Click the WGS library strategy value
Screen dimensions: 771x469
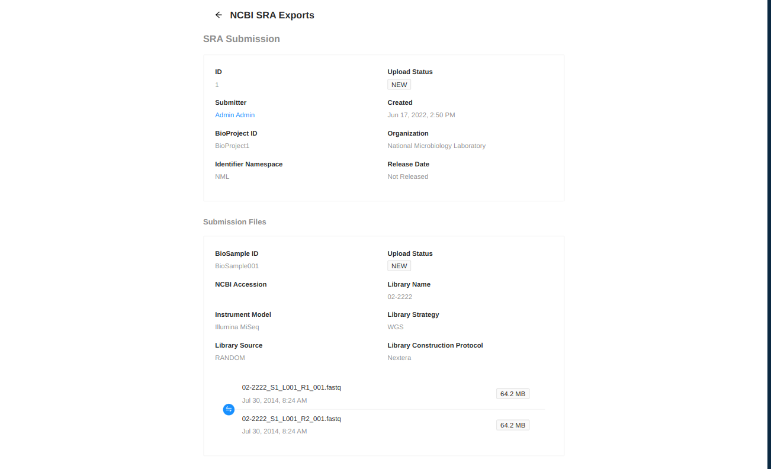396,327
